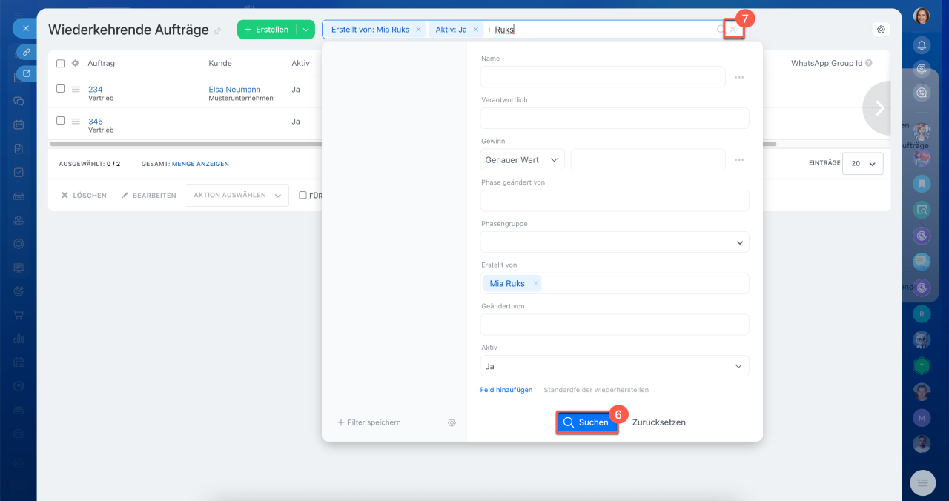Change entries per page dropdown showing 20

pos(863,164)
